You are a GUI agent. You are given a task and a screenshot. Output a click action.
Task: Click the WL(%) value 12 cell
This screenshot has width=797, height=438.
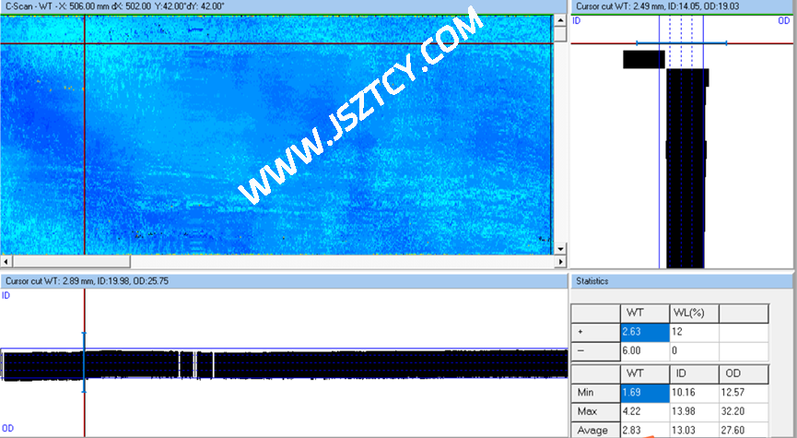[x=693, y=332]
